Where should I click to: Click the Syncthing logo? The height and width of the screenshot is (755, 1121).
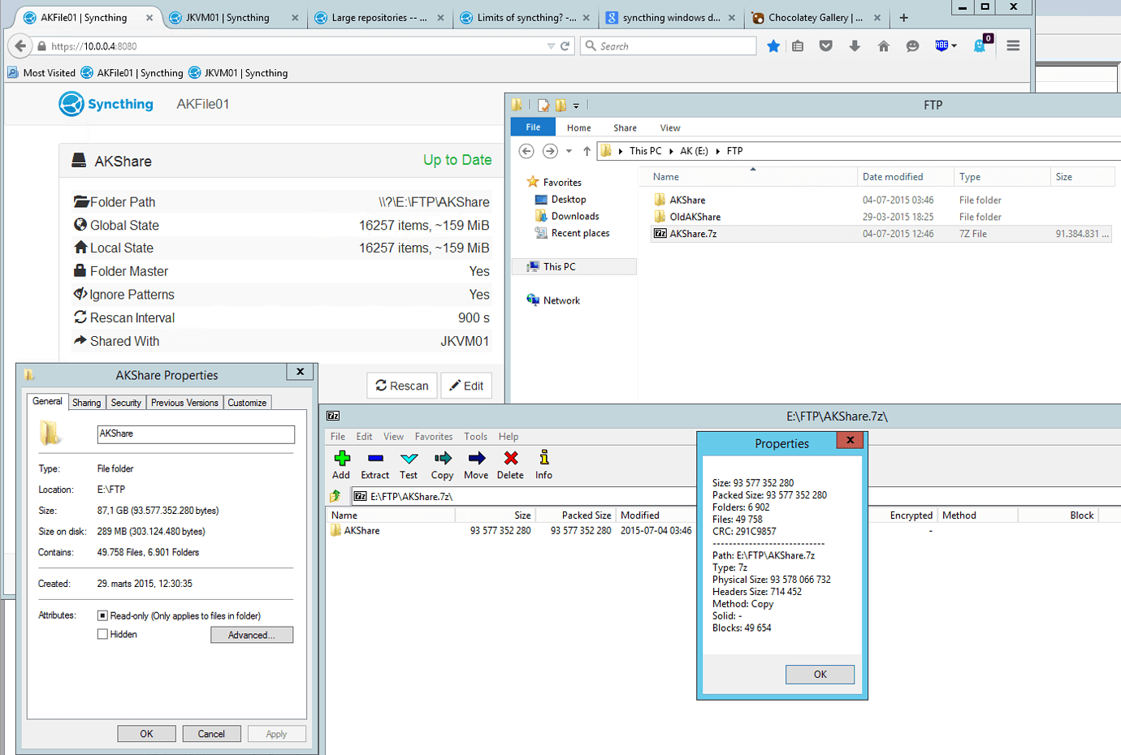click(106, 104)
